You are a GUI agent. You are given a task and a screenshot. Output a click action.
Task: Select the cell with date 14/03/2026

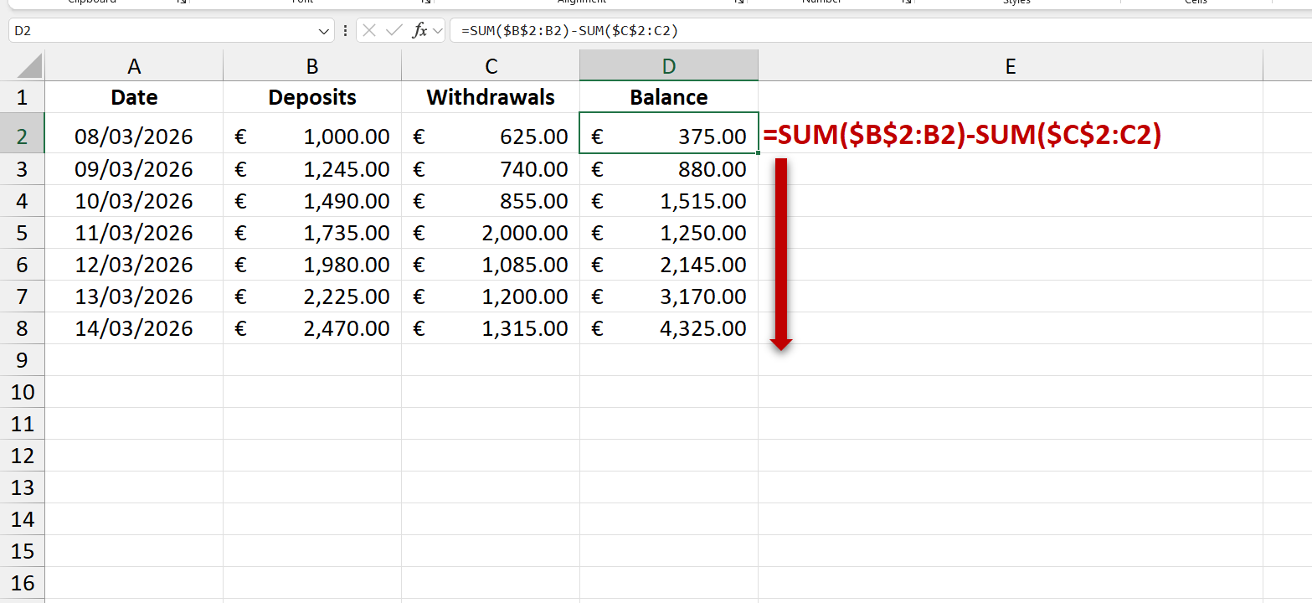coord(134,328)
